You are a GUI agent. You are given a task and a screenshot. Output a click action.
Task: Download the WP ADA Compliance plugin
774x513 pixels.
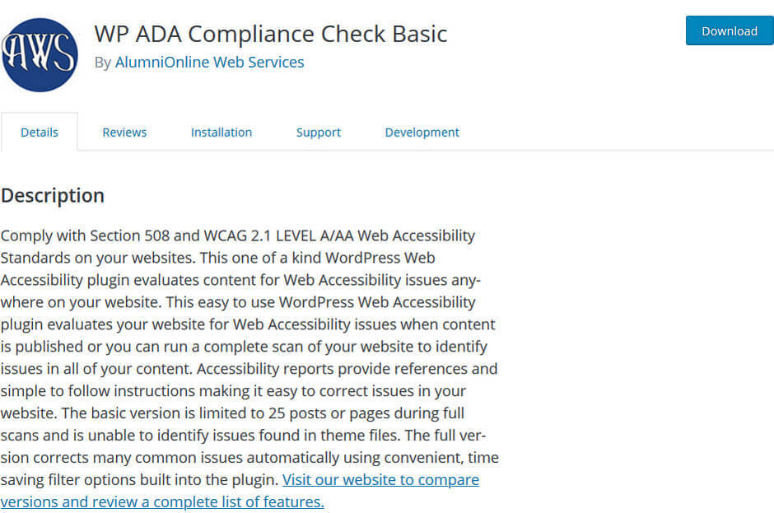click(730, 30)
